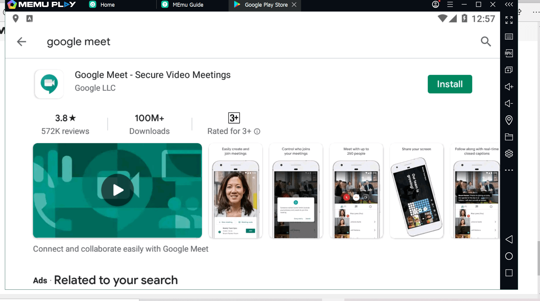Tap the Android home circle button
Viewport: 540px width, 301px height.
point(509,256)
